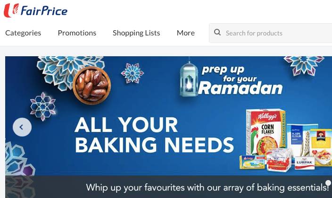Go to previous banner with left arrow

tap(22, 127)
